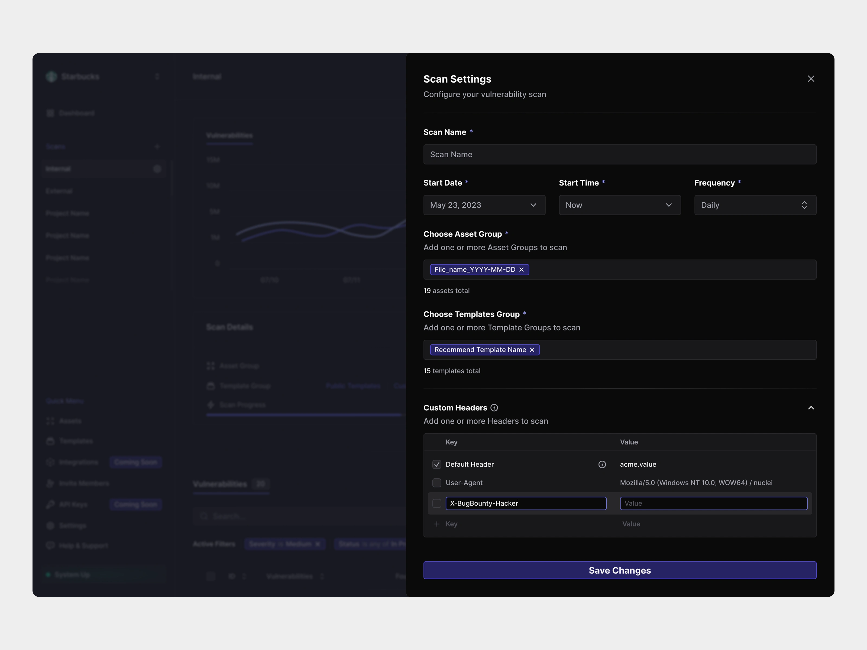Open Templates in the Quick Menu
Viewport: 867px width, 650px height.
tap(70, 441)
